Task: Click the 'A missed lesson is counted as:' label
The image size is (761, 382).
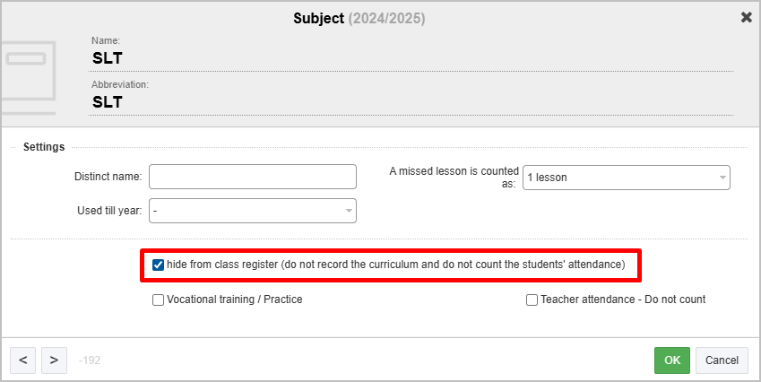Action: tap(454, 177)
